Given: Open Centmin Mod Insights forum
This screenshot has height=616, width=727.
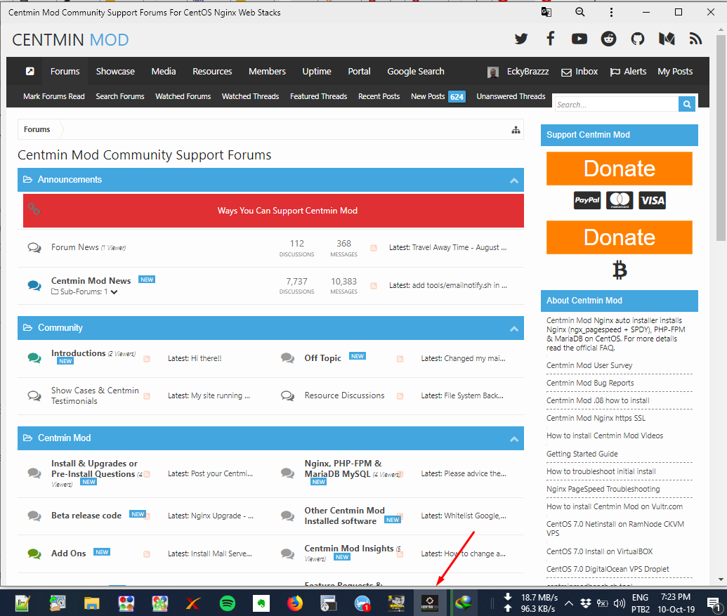Looking at the screenshot, I should (x=348, y=549).
